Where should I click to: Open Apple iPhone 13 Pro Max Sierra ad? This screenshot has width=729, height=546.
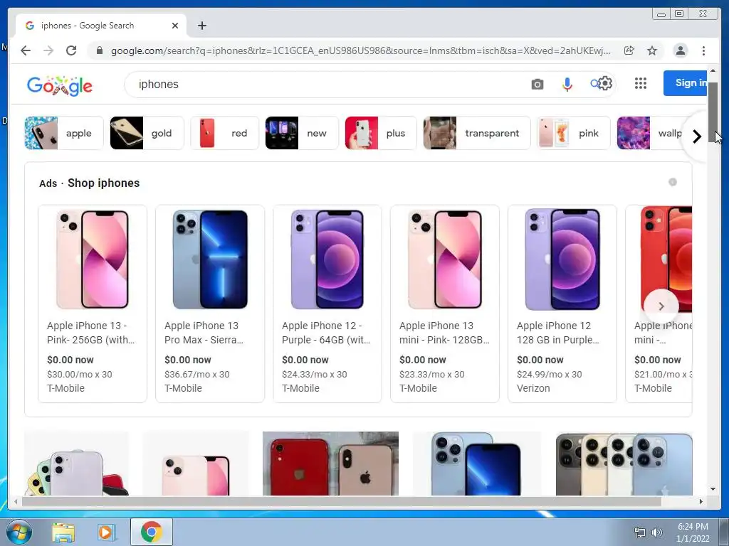[210, 304]
